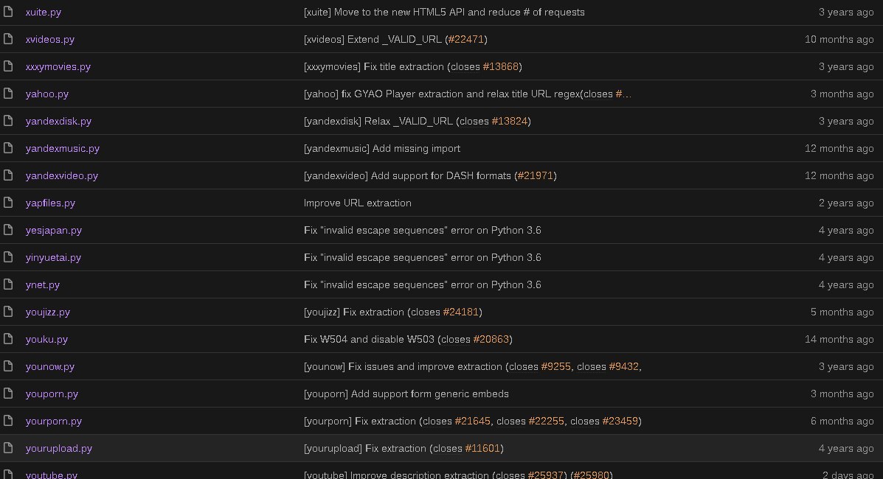Open the xvideos.py file
Viewport: 883px width, 479px height.
pos(49,39)
